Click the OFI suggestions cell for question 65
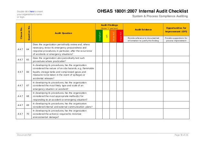206x146 pixels. (176, 59)
